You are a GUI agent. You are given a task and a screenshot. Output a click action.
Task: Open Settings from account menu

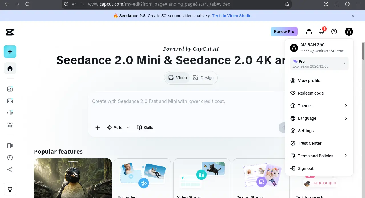click(x=319, y=131)
